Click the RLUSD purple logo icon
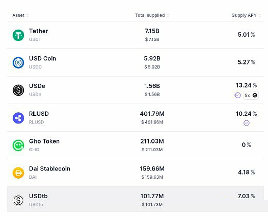Screen dimensions: 268x216 click(18, 118)
